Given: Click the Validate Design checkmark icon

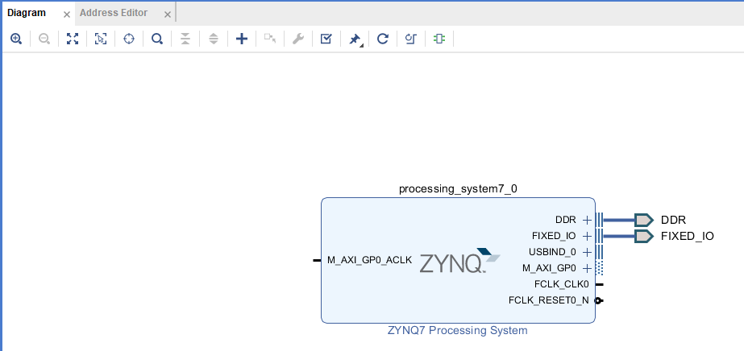Looking at the screenshot, I should 326,39.
